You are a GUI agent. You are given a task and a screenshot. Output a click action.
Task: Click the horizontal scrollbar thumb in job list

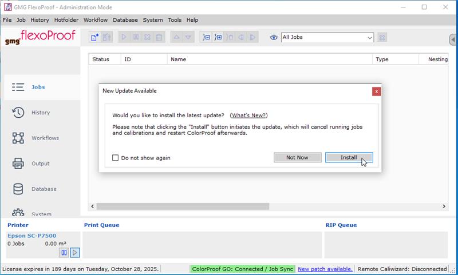(183, 206)
